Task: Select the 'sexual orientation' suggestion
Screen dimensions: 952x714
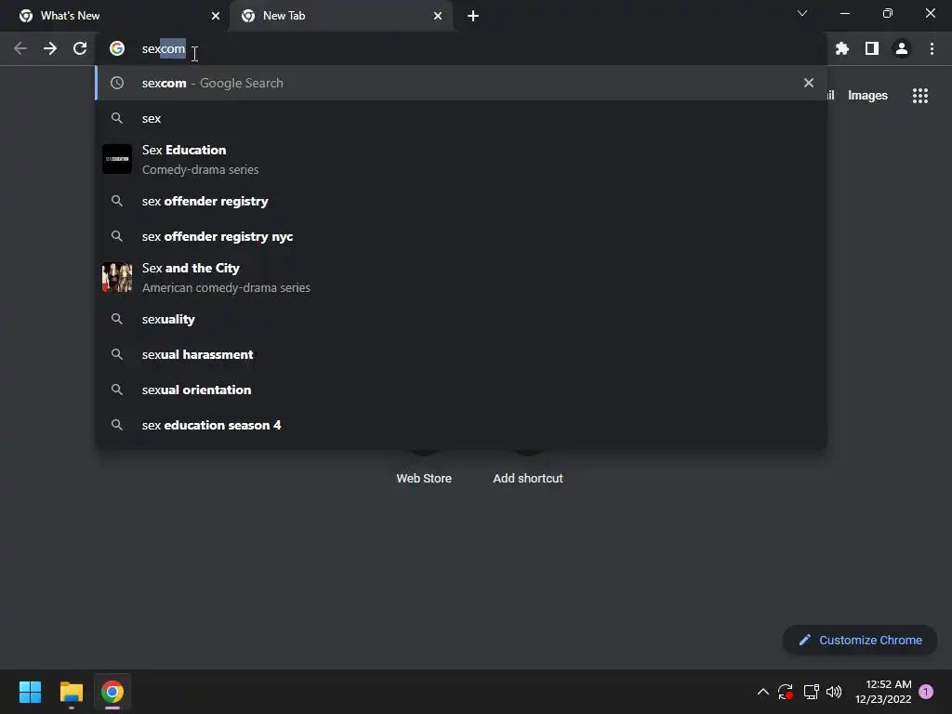Action: pos(461,390)
